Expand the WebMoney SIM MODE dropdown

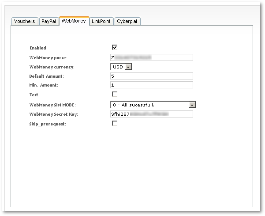click(153, 105)
